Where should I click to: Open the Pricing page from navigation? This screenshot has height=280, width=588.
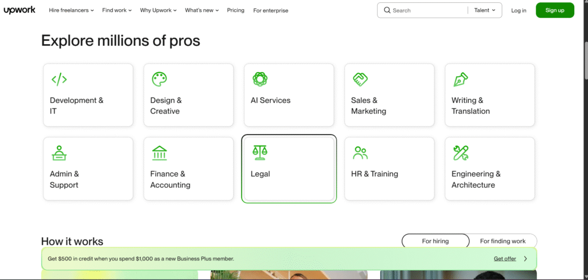[235, 10]
